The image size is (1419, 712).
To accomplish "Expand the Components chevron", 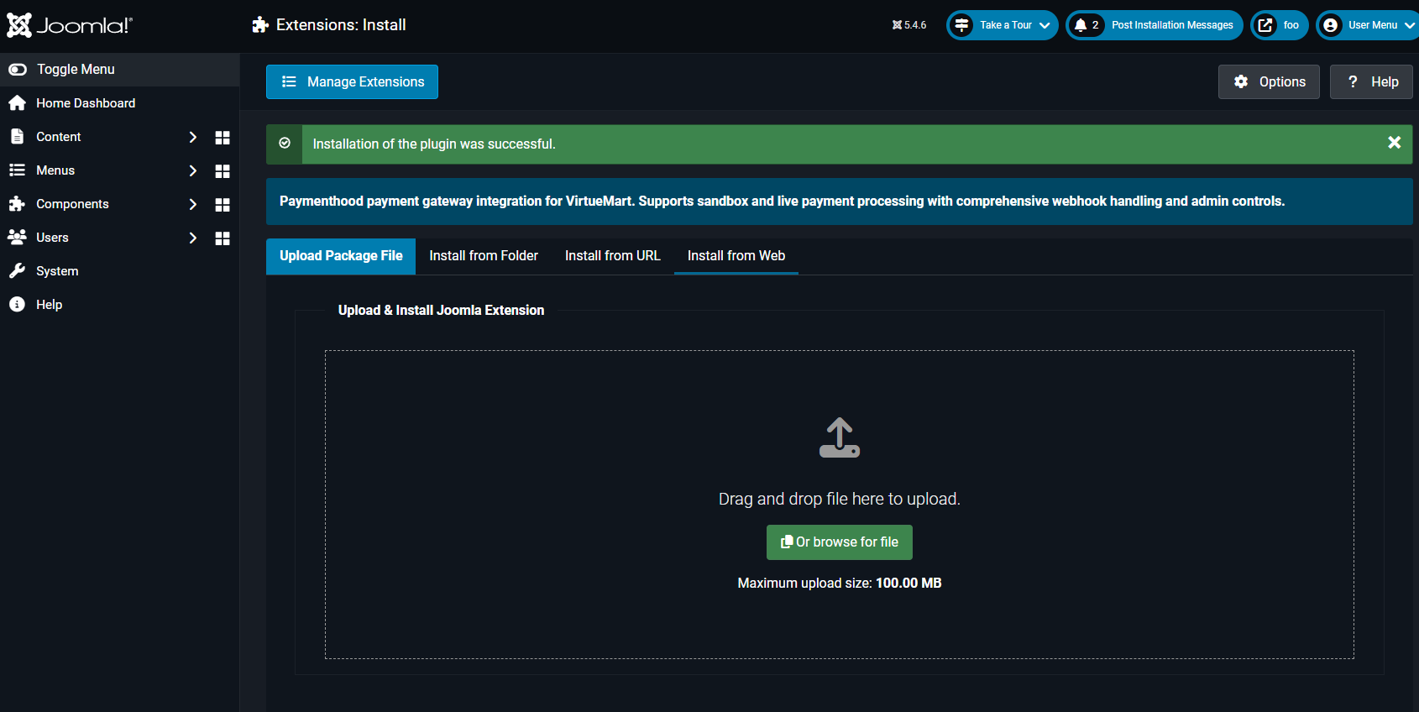I will tap(193, 204).
